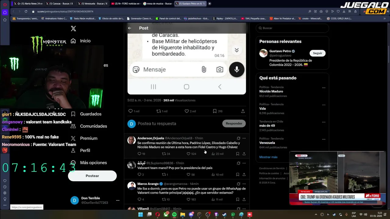Open a new browser tab
The height and width of the screenshot is (219, 390).
209,4
